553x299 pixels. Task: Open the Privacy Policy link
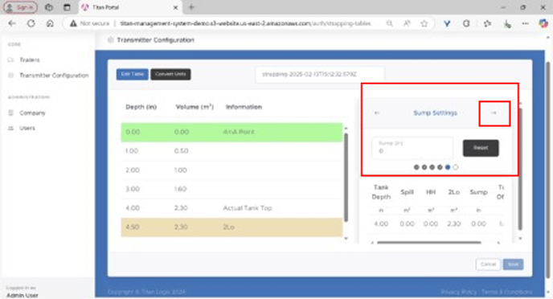pos(458,292)
